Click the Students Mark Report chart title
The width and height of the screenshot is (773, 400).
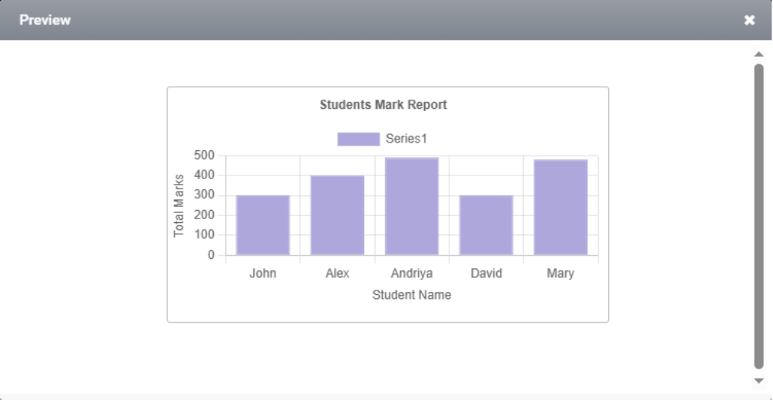point(383,105)
